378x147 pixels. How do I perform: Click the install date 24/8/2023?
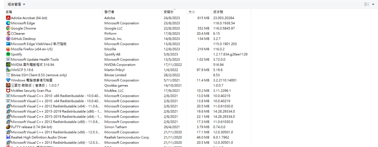point(172,18)
